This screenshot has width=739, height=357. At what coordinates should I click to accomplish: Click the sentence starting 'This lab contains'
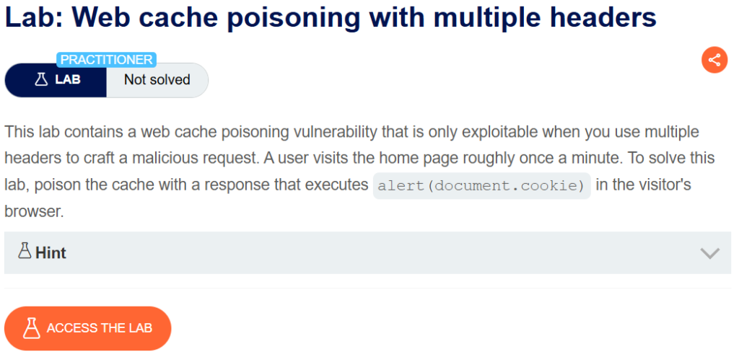click(x=217, y=133)
